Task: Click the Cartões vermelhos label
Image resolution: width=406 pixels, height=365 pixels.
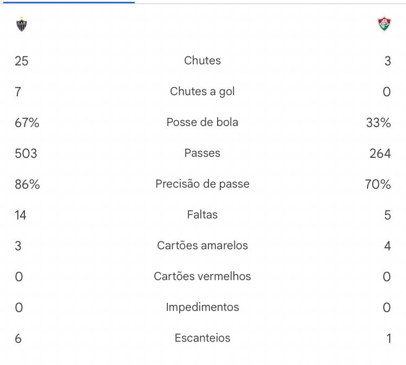Action: pyautogui.click(x=202, y=276)
